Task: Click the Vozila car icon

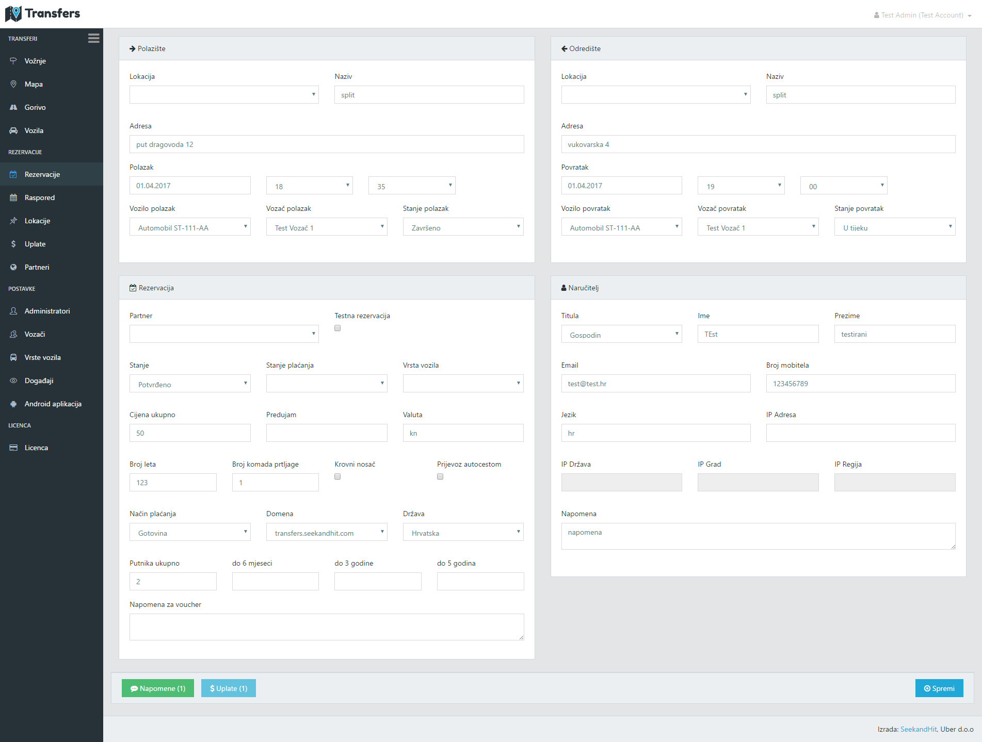Action: click(13, 130)
